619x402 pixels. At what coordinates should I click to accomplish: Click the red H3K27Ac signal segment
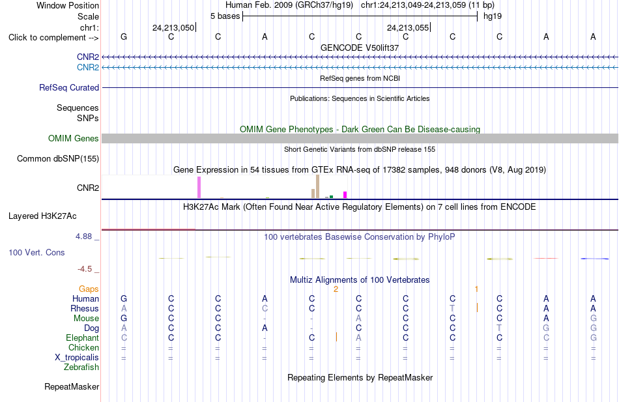(x=149, y=229)
